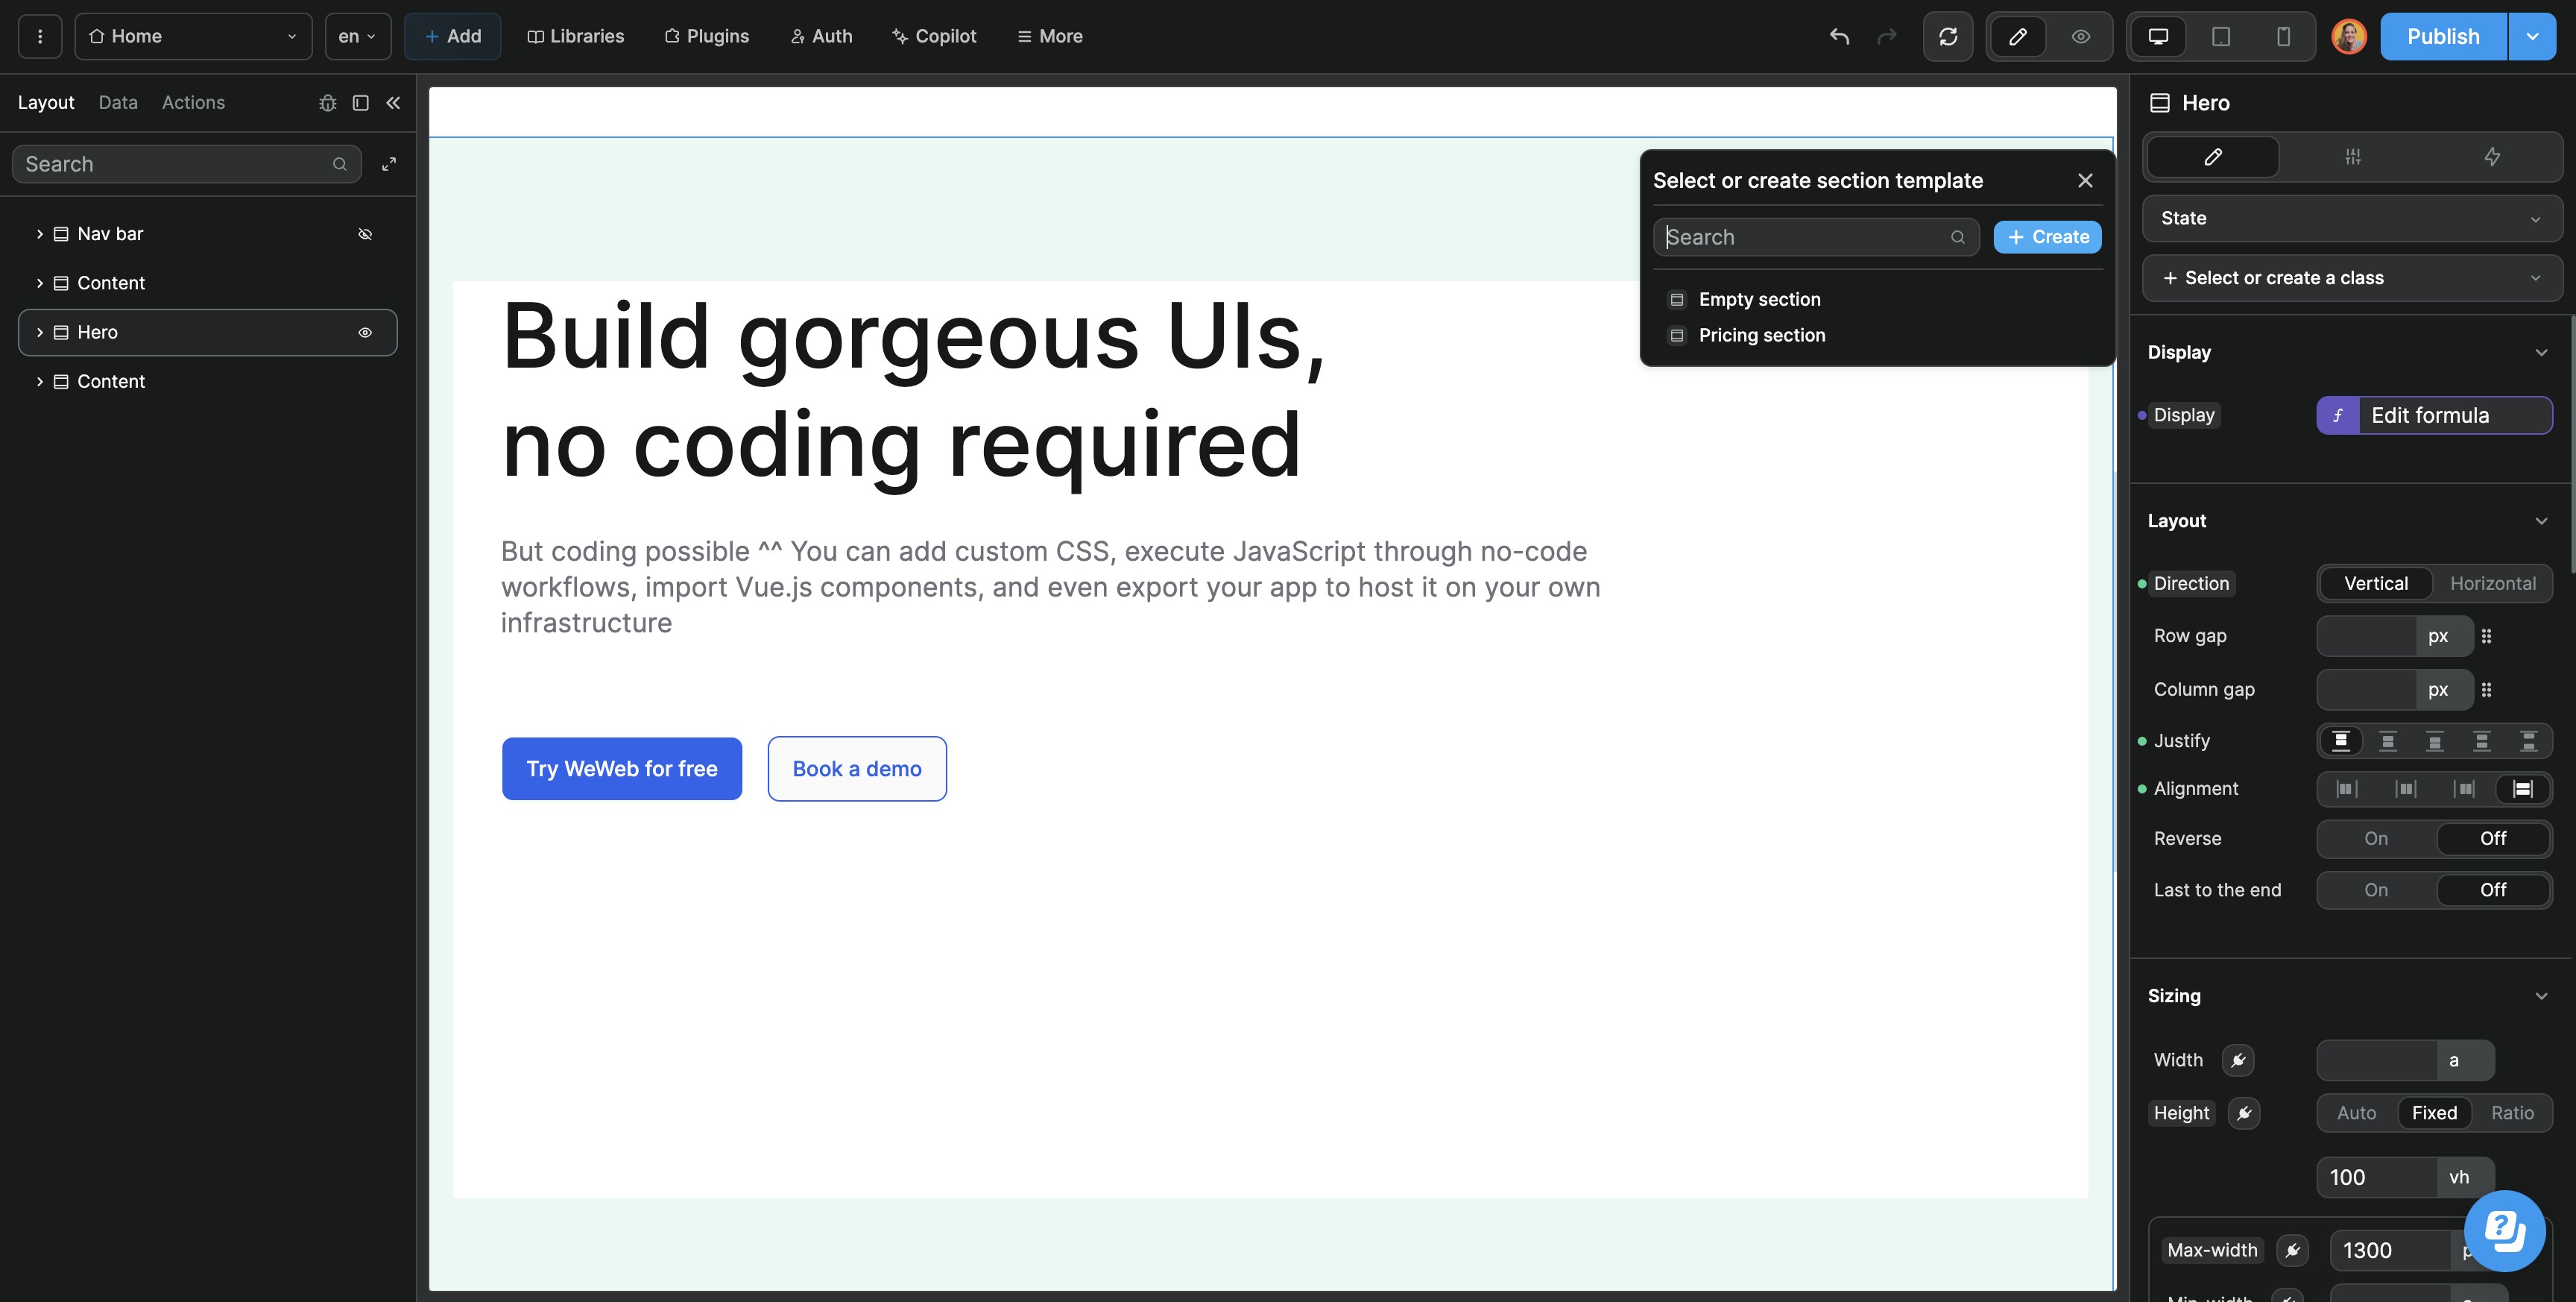This screenshot has width=2576, height=1302.
Task: Select the tablet viewport icon
Action: (2220, 36)
